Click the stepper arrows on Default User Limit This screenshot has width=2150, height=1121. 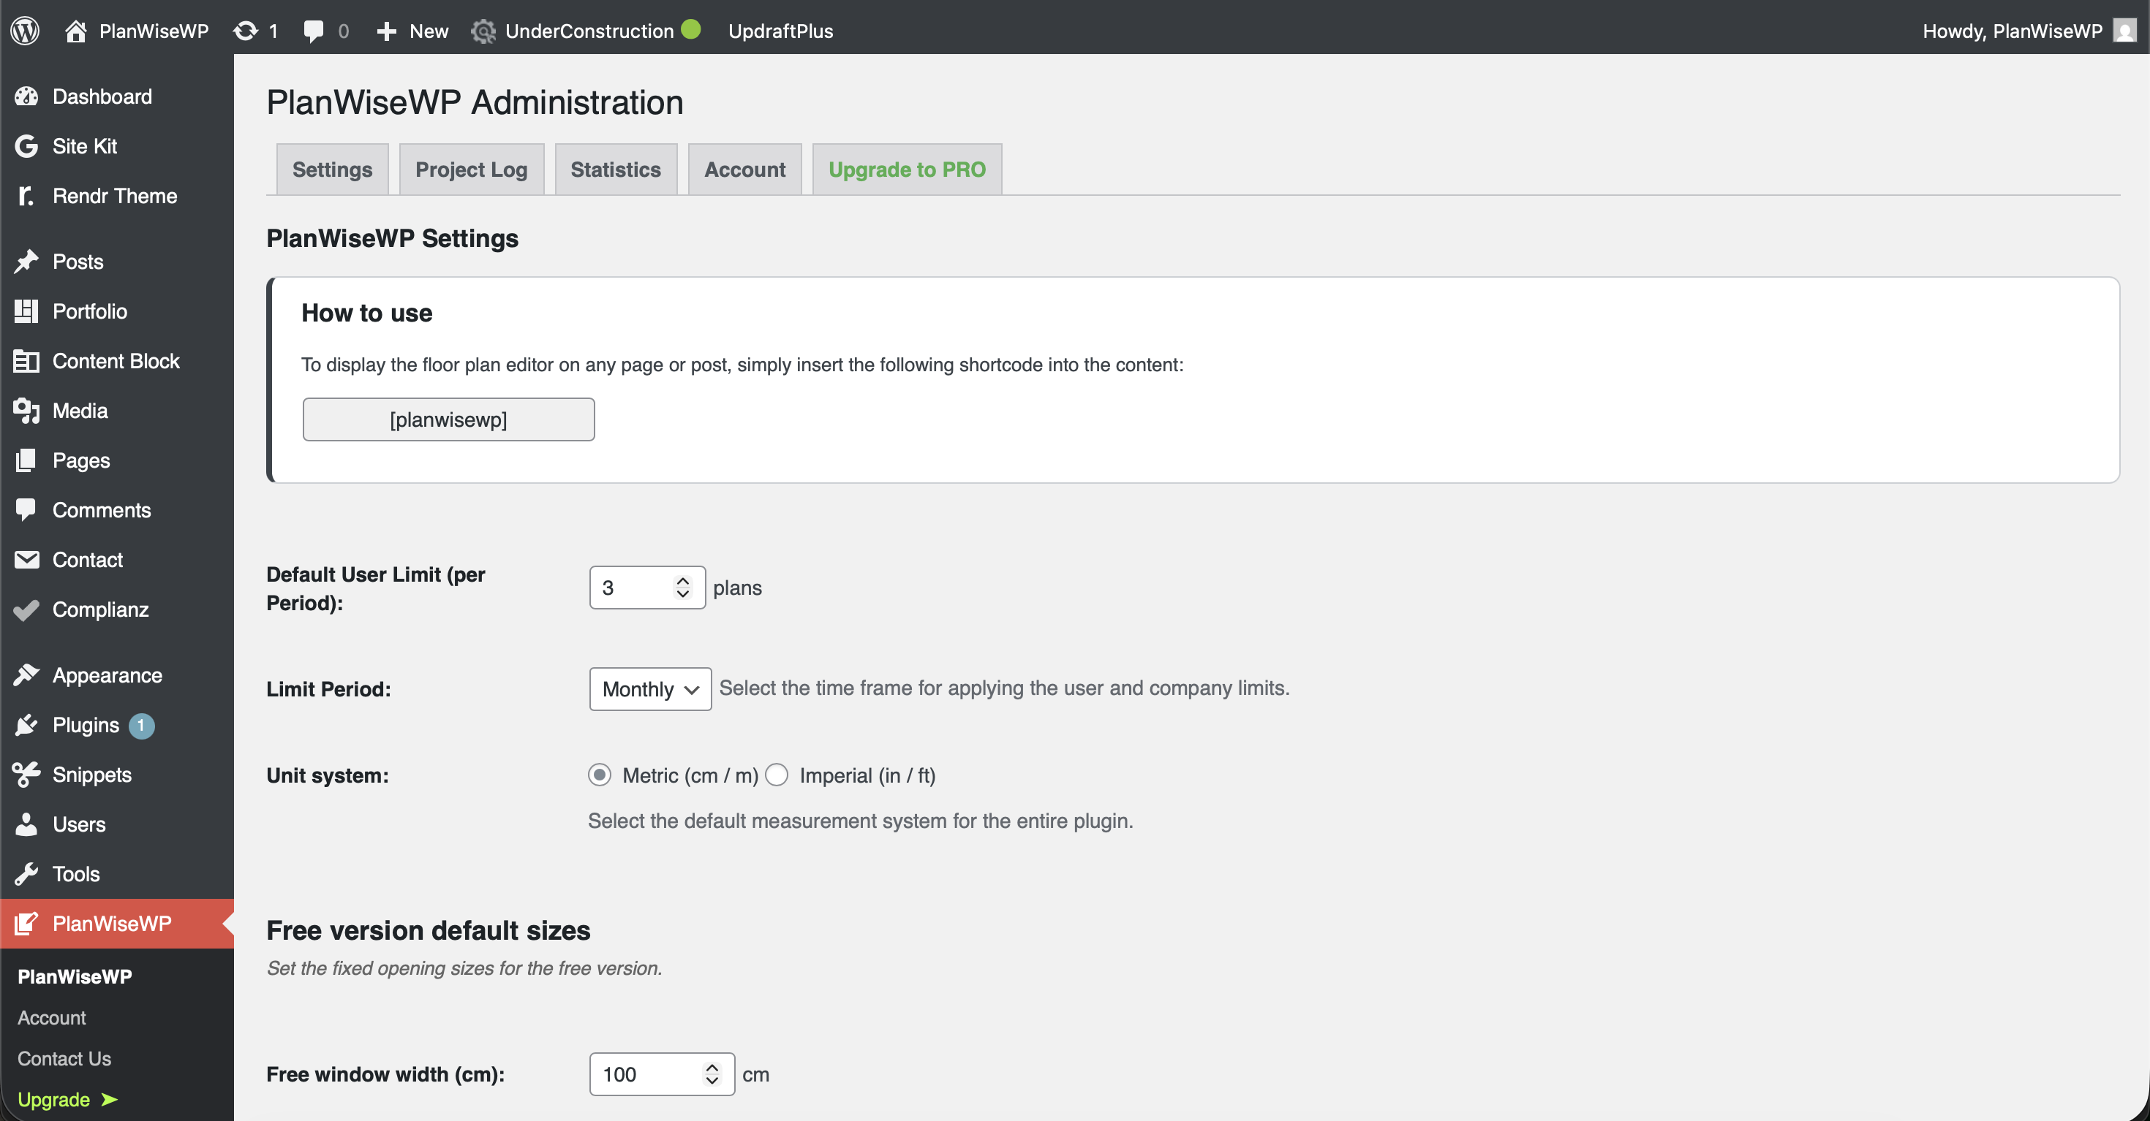pos(683,588)
